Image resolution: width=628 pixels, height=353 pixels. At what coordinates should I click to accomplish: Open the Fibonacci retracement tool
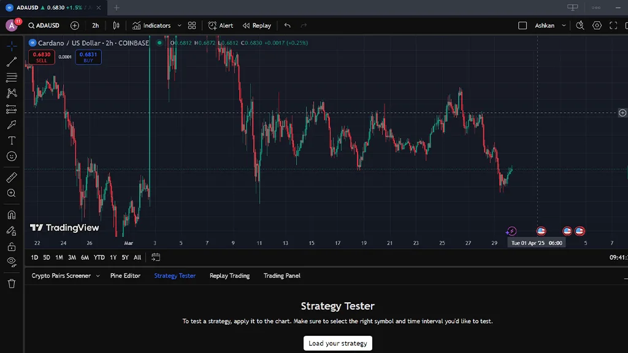tap(11, 77)
